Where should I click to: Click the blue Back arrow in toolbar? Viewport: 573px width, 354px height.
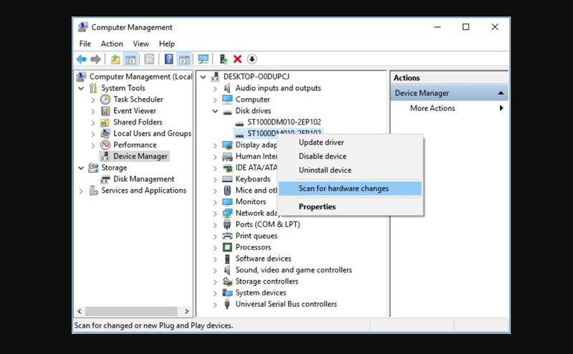pyautogui.click(x=82, y=59)
